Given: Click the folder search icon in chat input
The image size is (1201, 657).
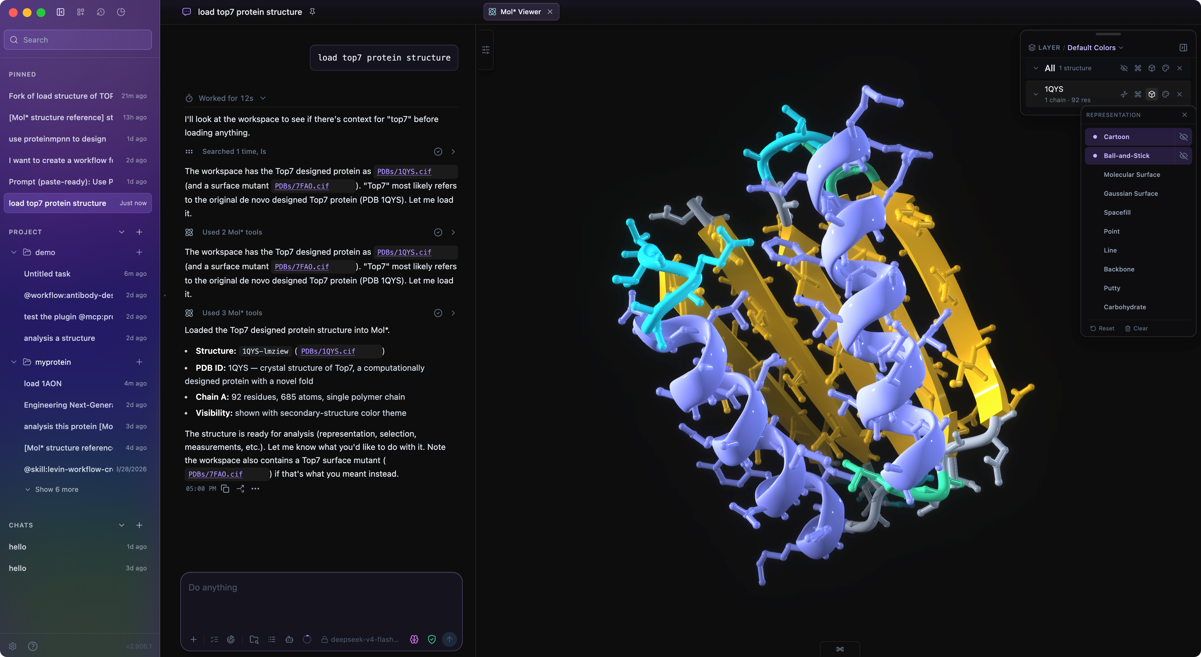Looking at the screenshot, I should coord(254,639).
